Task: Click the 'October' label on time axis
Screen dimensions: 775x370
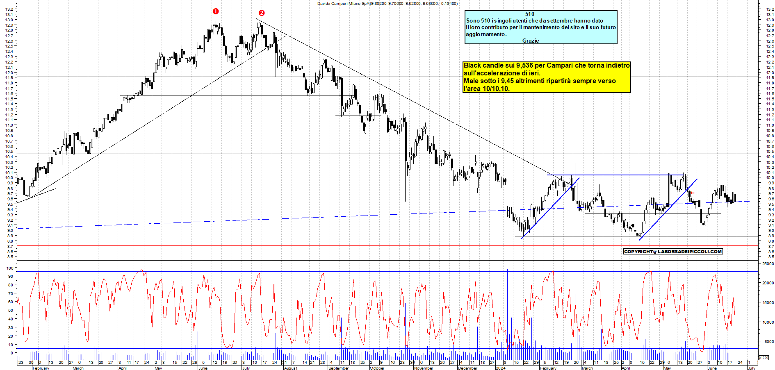Action: click(x=377, y=368)
